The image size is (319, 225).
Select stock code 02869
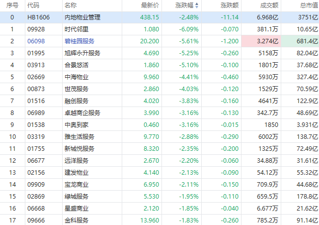[x=36, y=197]
